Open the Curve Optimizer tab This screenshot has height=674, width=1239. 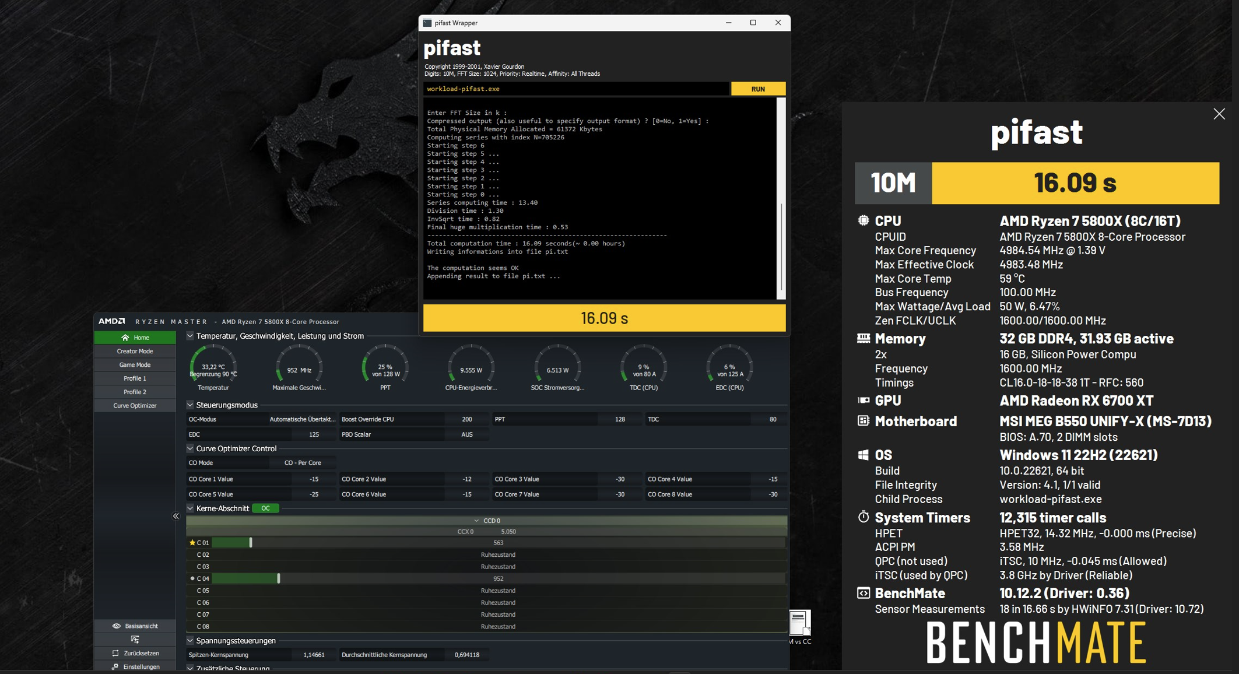click(x=135, y=406)
